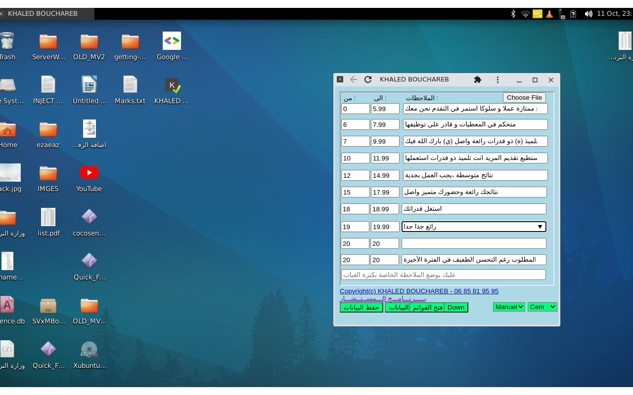Focus the absence remark field with placeholder عليك بوضع
Viewport: 633px width, 395px height.
[444, 275]
